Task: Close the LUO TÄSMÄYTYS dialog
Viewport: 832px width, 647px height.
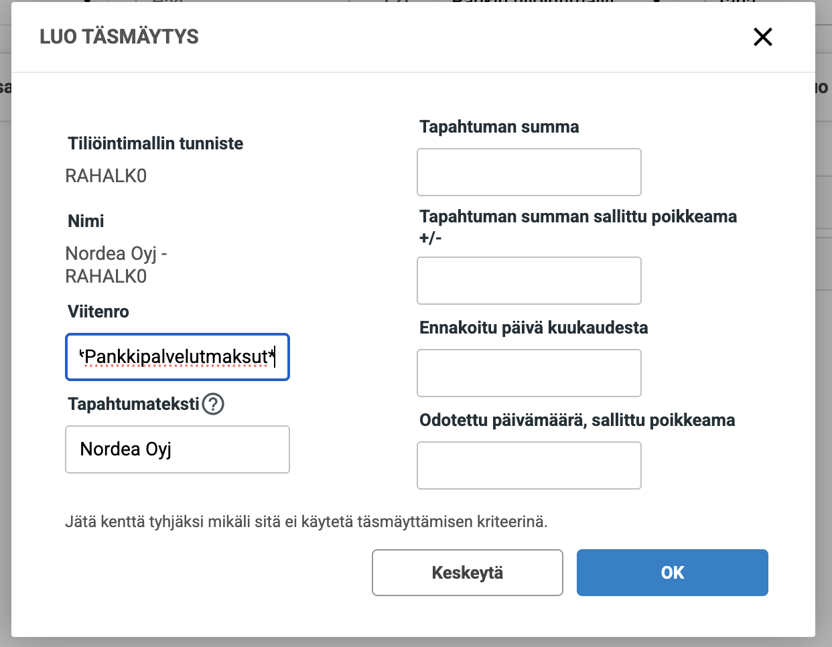Action: coord(762,37)
